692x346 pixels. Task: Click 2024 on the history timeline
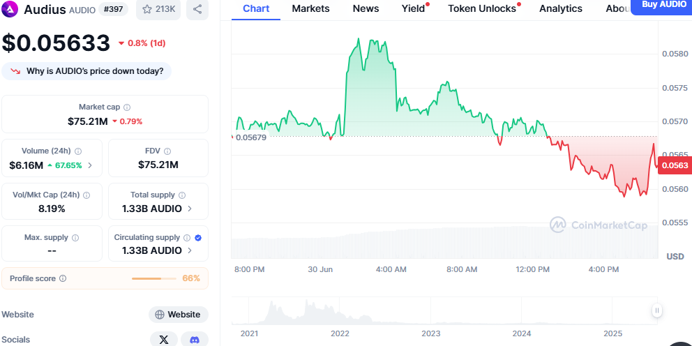(x=522, y=333)
